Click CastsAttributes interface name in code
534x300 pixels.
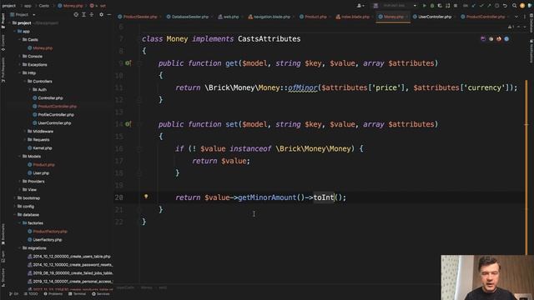(269, 39)
